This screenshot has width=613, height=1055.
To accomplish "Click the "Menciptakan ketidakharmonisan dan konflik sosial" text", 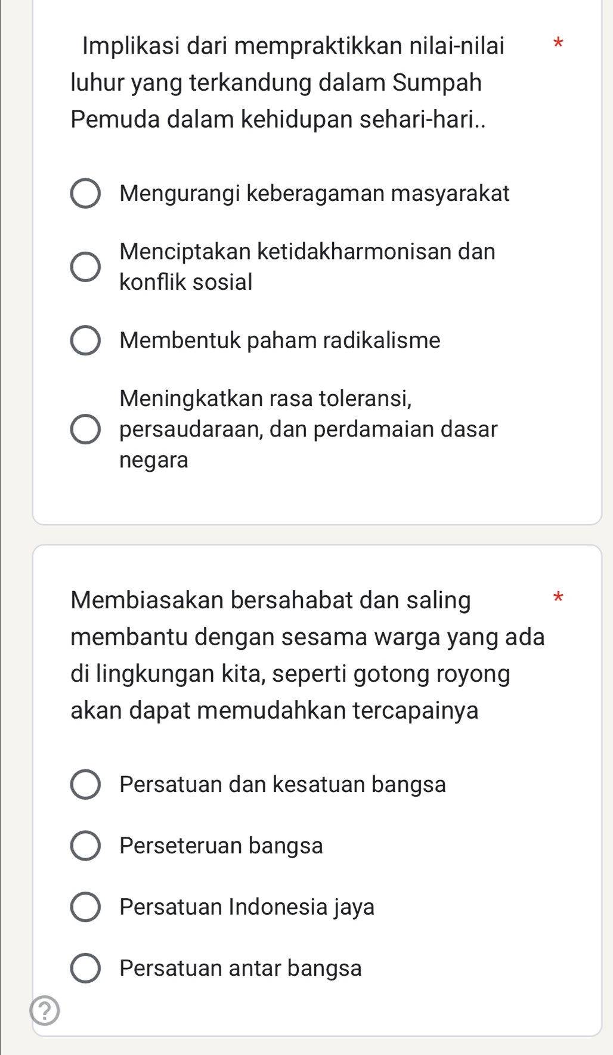I will (x=307, y=267).
